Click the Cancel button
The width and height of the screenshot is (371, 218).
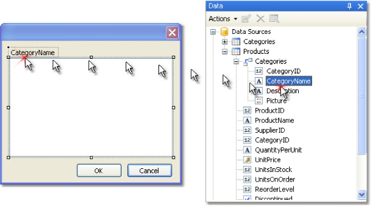[149, 171]
